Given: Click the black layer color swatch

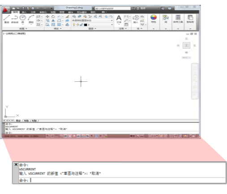Looking at the screenshot, I should 86,25.
